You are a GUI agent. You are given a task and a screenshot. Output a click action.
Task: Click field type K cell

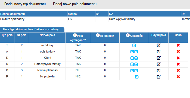click(x=7, y=58)
